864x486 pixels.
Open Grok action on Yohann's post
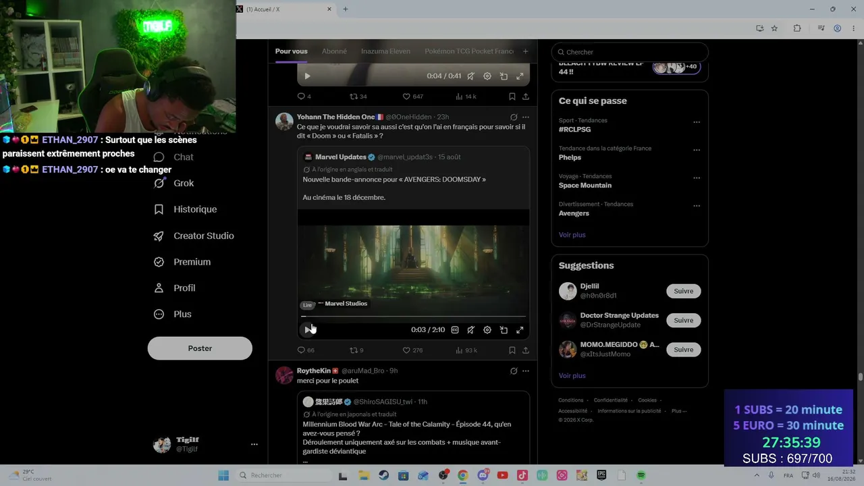[x=514, y=117]
